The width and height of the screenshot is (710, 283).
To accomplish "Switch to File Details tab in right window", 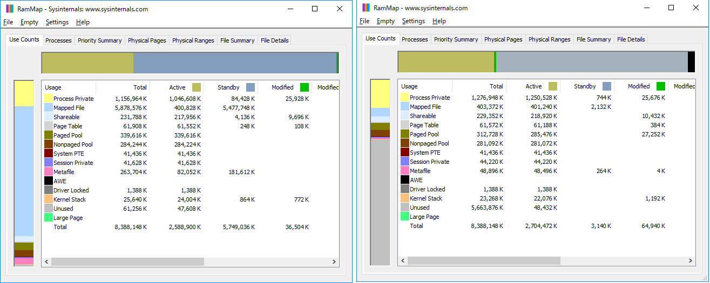I will click(x=631, y=39).
